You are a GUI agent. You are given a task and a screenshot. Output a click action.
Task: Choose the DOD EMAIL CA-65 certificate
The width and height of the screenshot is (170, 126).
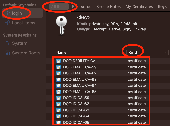click(x=101, y=92)
